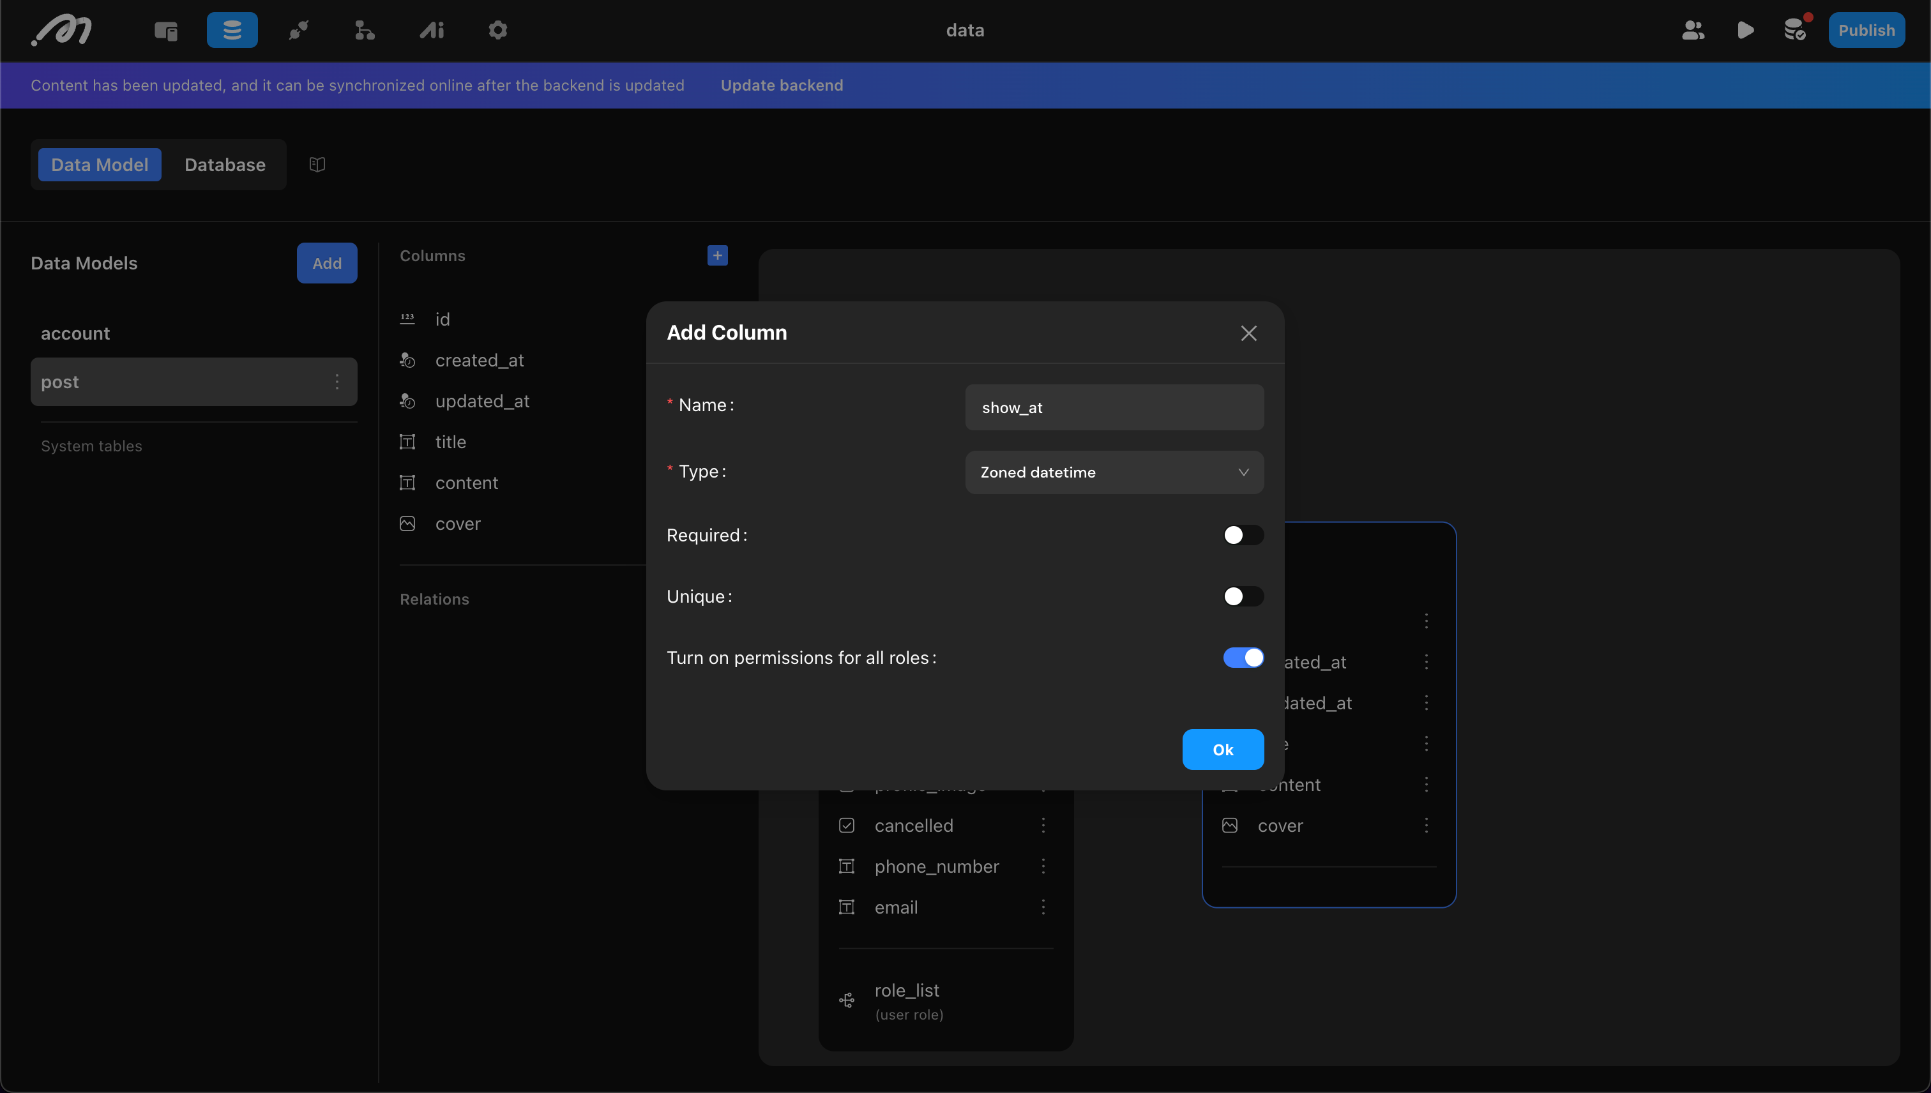
Task: Open the plug connections icon
Action: 299,31
